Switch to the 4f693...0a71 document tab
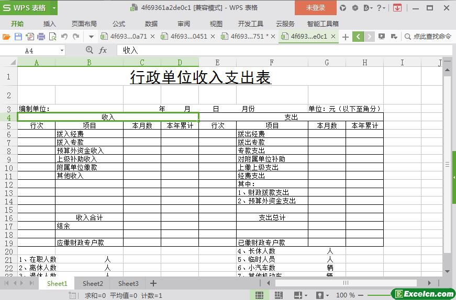This screenshot has height=300, width=456. point(124,36)
